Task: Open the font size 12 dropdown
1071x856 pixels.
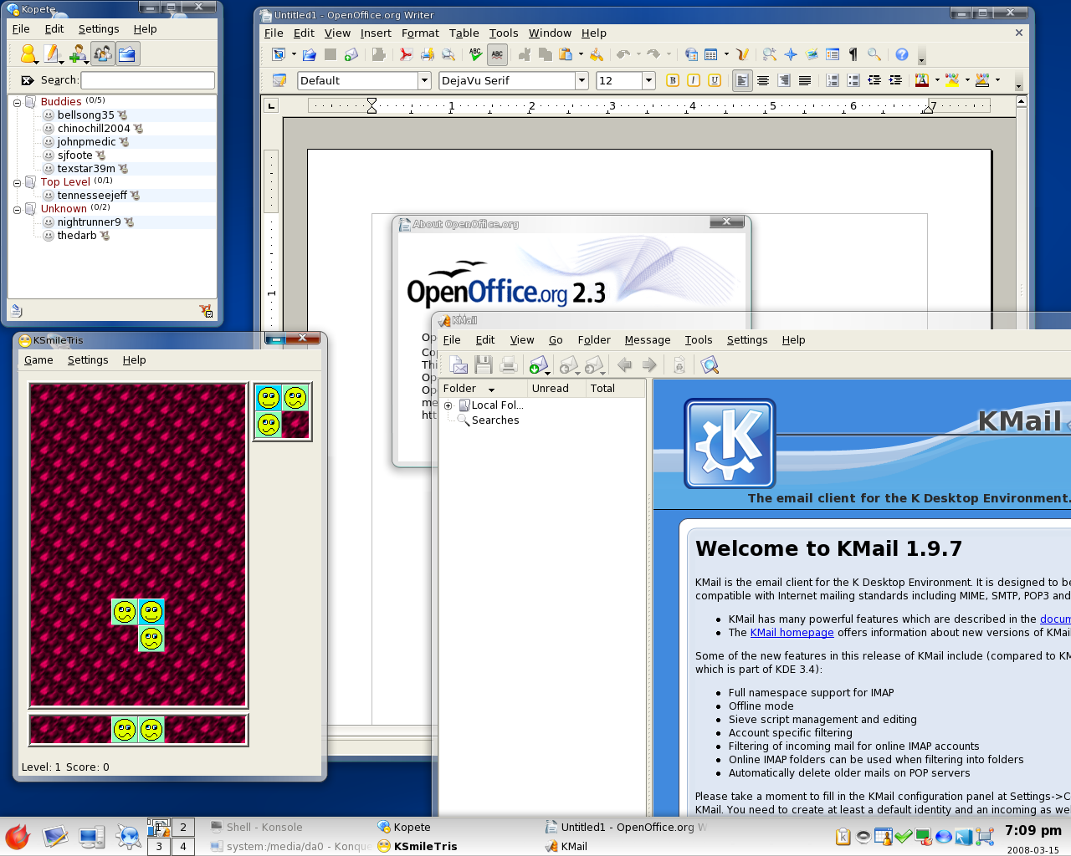Action: (648, 80)
